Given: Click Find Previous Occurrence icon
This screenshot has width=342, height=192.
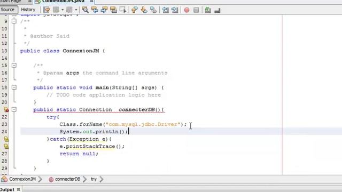Looking at the screenshot, I should 95,10.
